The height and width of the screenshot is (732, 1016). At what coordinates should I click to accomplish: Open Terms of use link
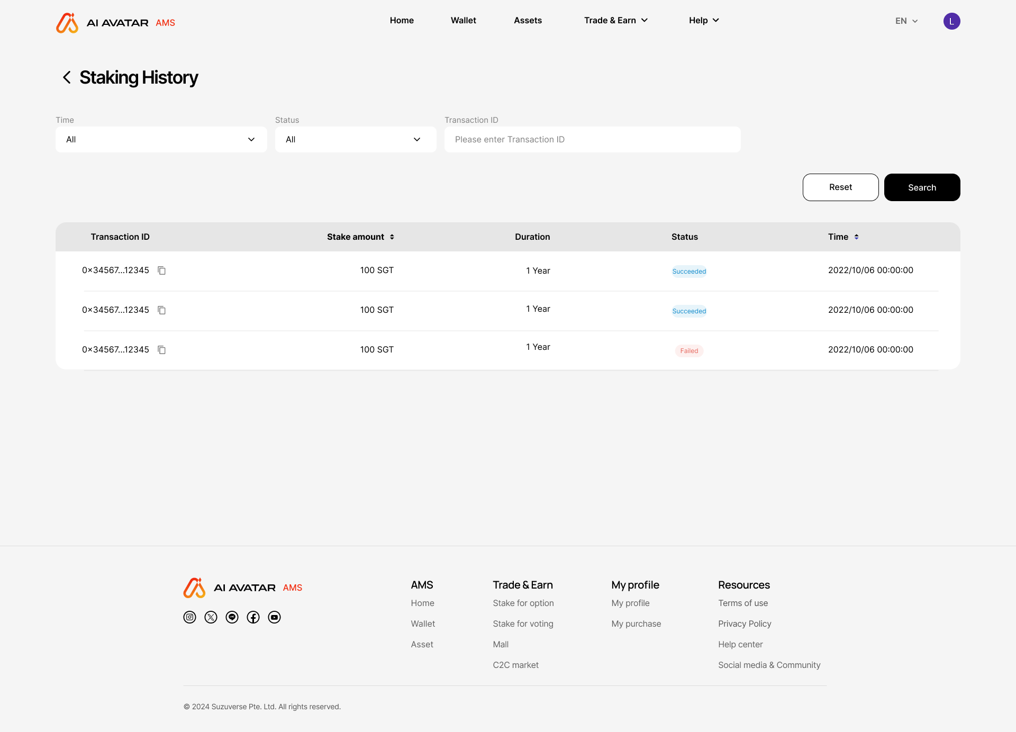click(743, 603)
